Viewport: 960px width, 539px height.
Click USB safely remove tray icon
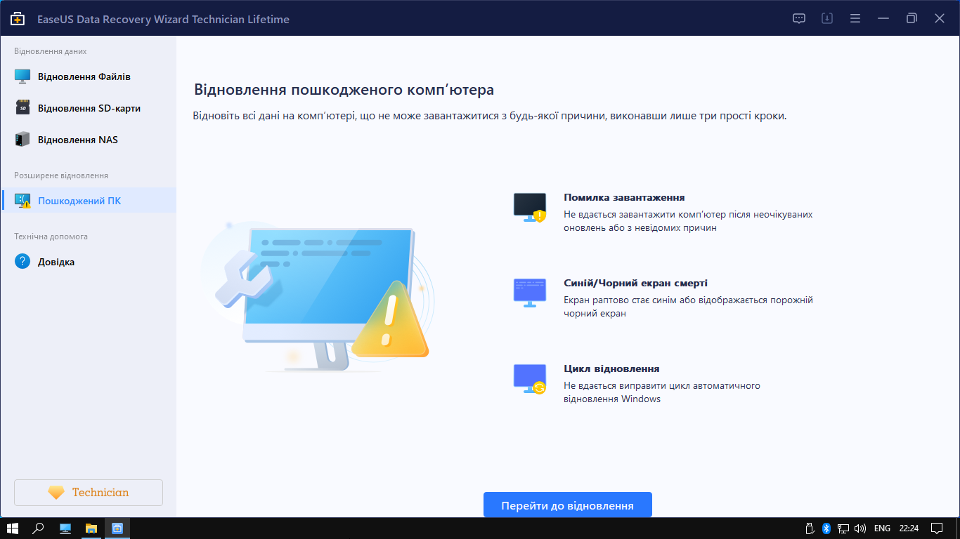click(x=810, y=528)
